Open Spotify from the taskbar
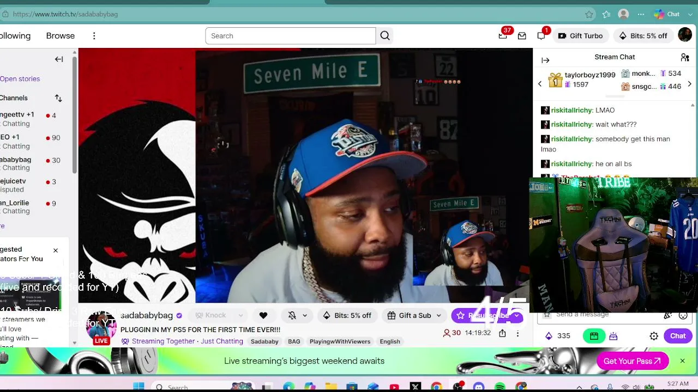 pos(500,387)
